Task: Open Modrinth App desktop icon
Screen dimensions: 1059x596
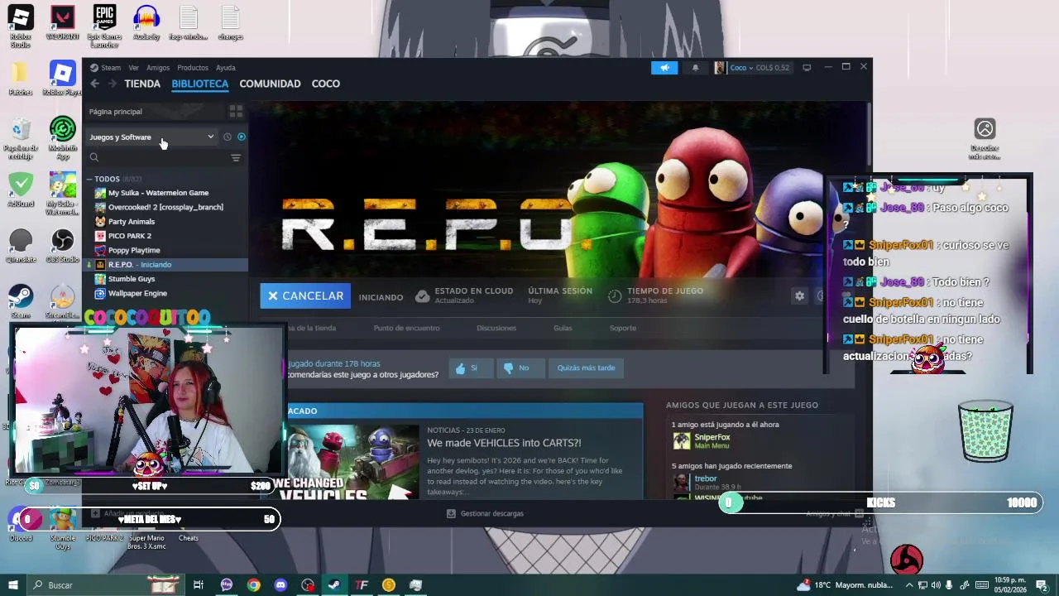Action: [x=62, y=137]
